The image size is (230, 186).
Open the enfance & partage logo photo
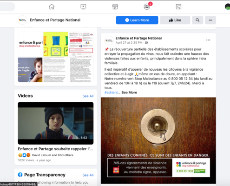coord(30,44)
